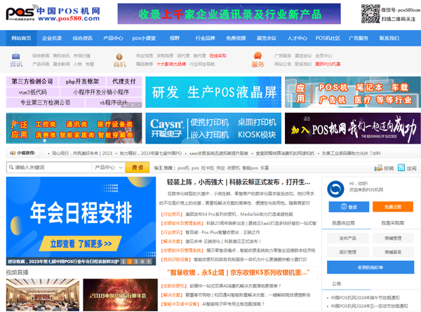Go to 综合资讯 in navigation bar
Image resolution: width=421 pixels, height=312 pixels.
[82, 38]
